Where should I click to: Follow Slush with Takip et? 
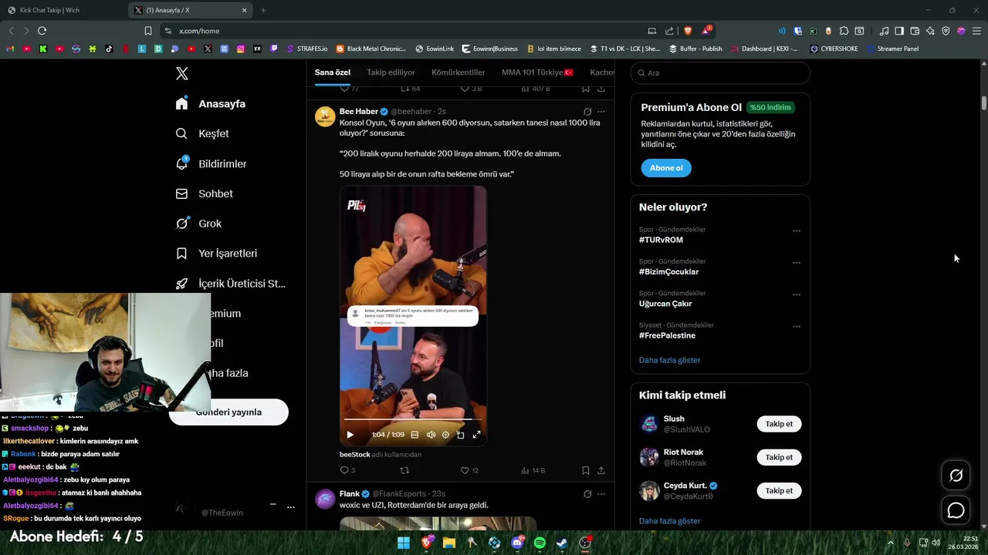(779, 424)
